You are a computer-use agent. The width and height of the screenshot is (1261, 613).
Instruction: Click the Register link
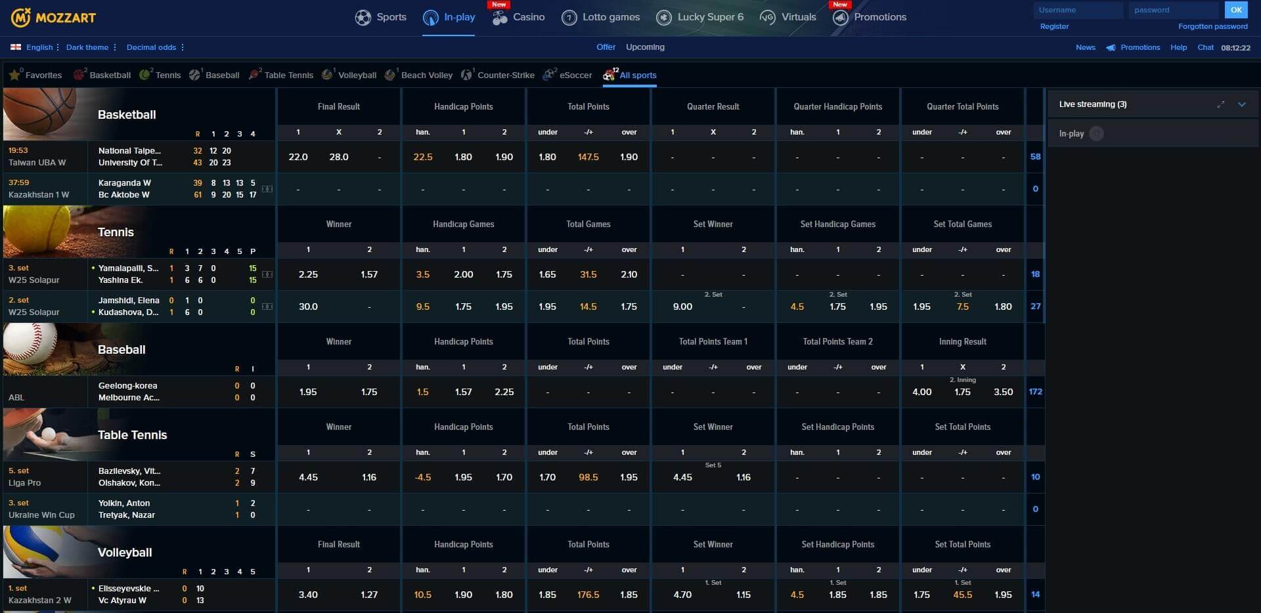pyautogui.click(x=1055, y=26)
